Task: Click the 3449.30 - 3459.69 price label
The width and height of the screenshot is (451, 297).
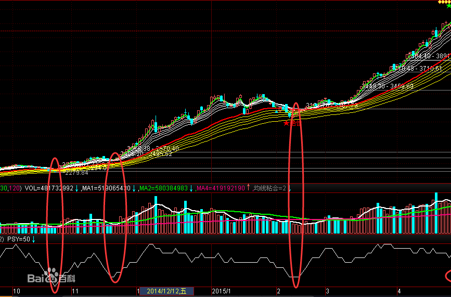Action: [389, 86]
